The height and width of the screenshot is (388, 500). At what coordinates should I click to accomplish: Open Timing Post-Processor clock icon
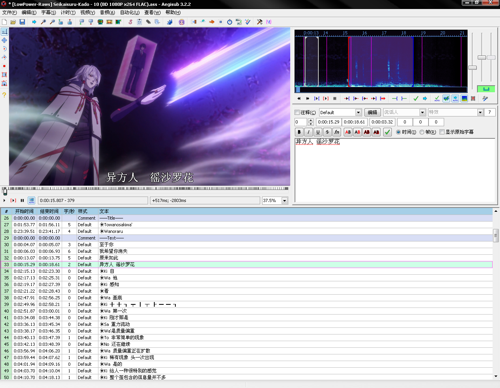tap(230, 22)
